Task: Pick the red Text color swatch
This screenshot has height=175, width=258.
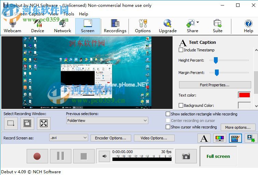Action: (244, 95)
